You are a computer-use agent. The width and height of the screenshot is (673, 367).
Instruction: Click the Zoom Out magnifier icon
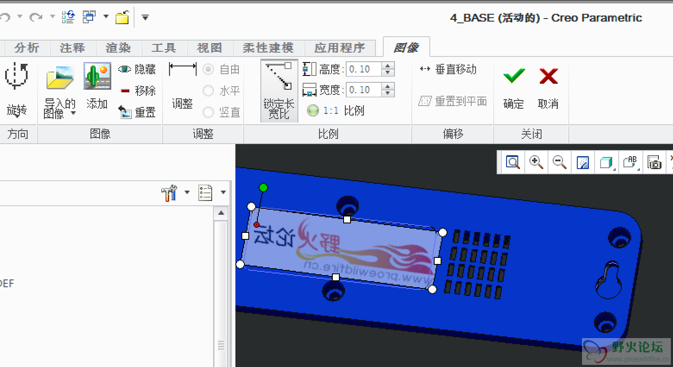(x=560, y=163)
